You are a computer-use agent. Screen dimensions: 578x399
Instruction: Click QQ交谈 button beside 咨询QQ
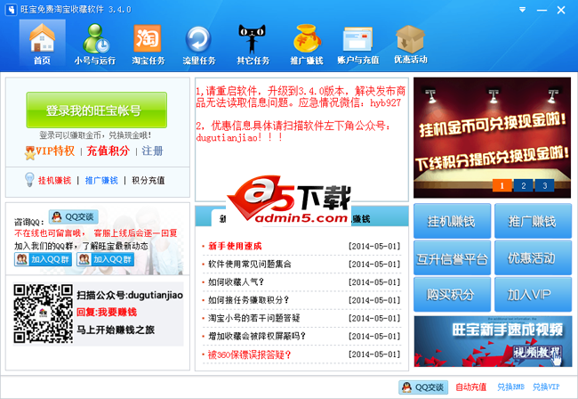(x=73, y=216)
